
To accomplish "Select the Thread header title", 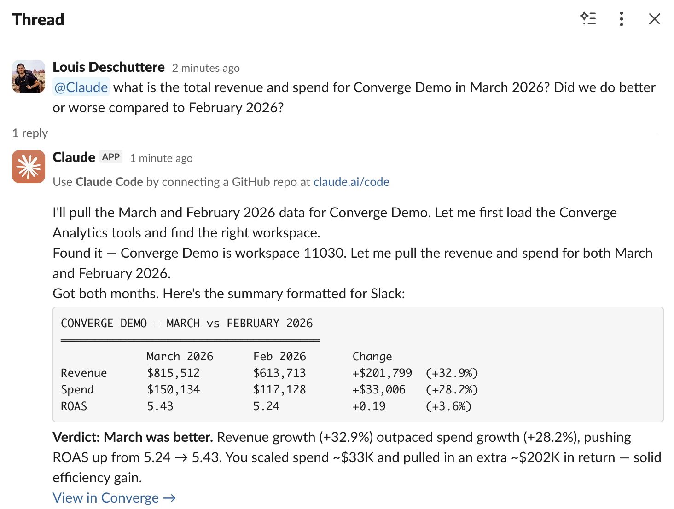I will pyautogui.click(x=38, y=19).
